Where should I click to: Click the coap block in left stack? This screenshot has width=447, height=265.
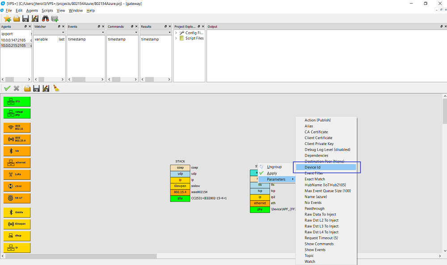[x=180, y=168]
